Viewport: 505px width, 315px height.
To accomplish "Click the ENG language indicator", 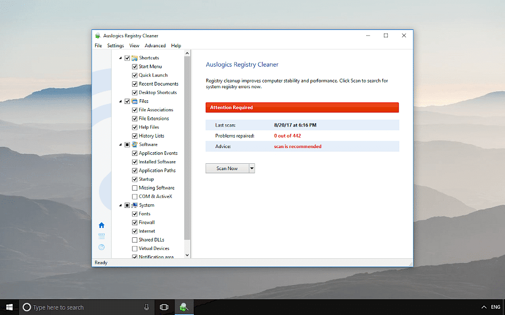I will 496,307.
